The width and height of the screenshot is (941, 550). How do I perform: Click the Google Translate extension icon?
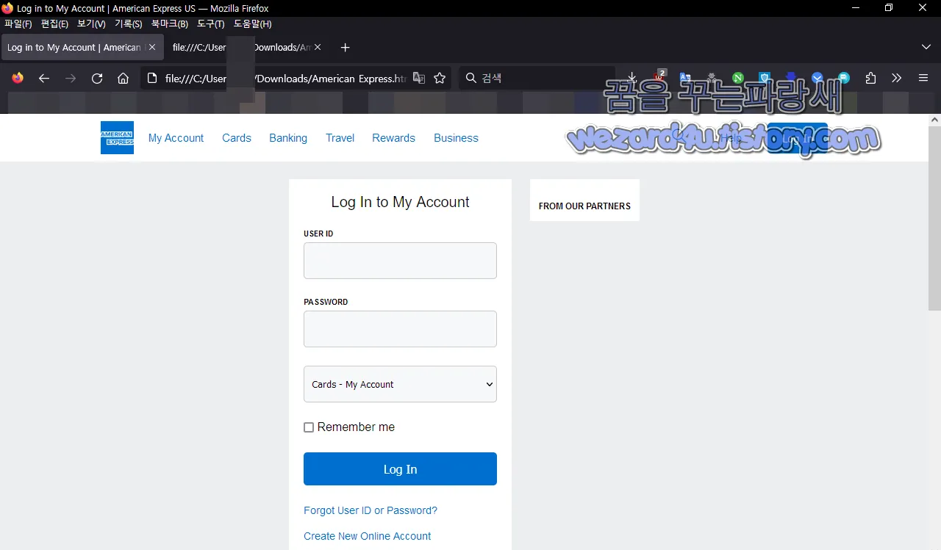tap(685, 78)
